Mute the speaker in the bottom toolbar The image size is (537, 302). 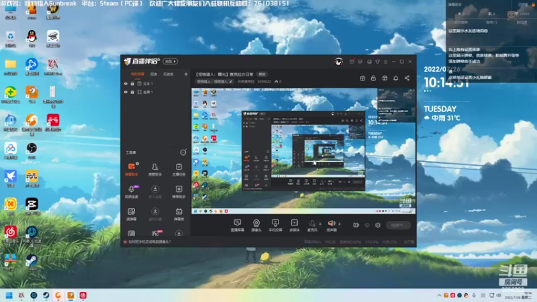point(331,225)
